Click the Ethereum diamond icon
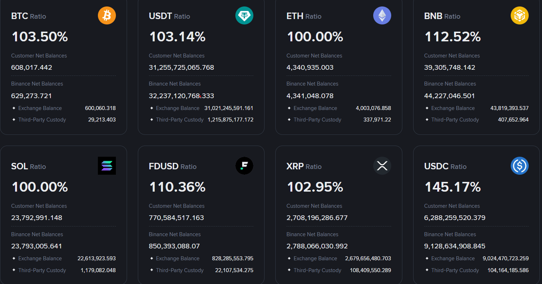The width and height of the screenshot is (542, 284). tap(382, 16)
